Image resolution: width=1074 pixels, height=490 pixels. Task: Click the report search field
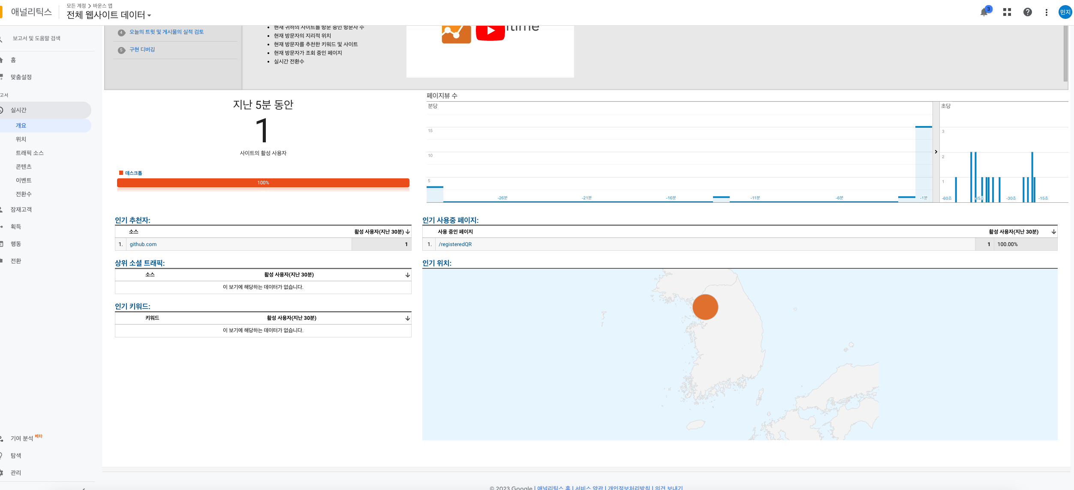click(x=36, y=39)
